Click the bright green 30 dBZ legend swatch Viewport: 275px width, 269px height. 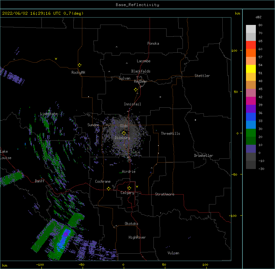pyautogui.click(x=251, y=133)
